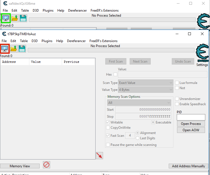Check the Unrandomizer option
This screenshot has width=210, height=175.
pos(177,99)
